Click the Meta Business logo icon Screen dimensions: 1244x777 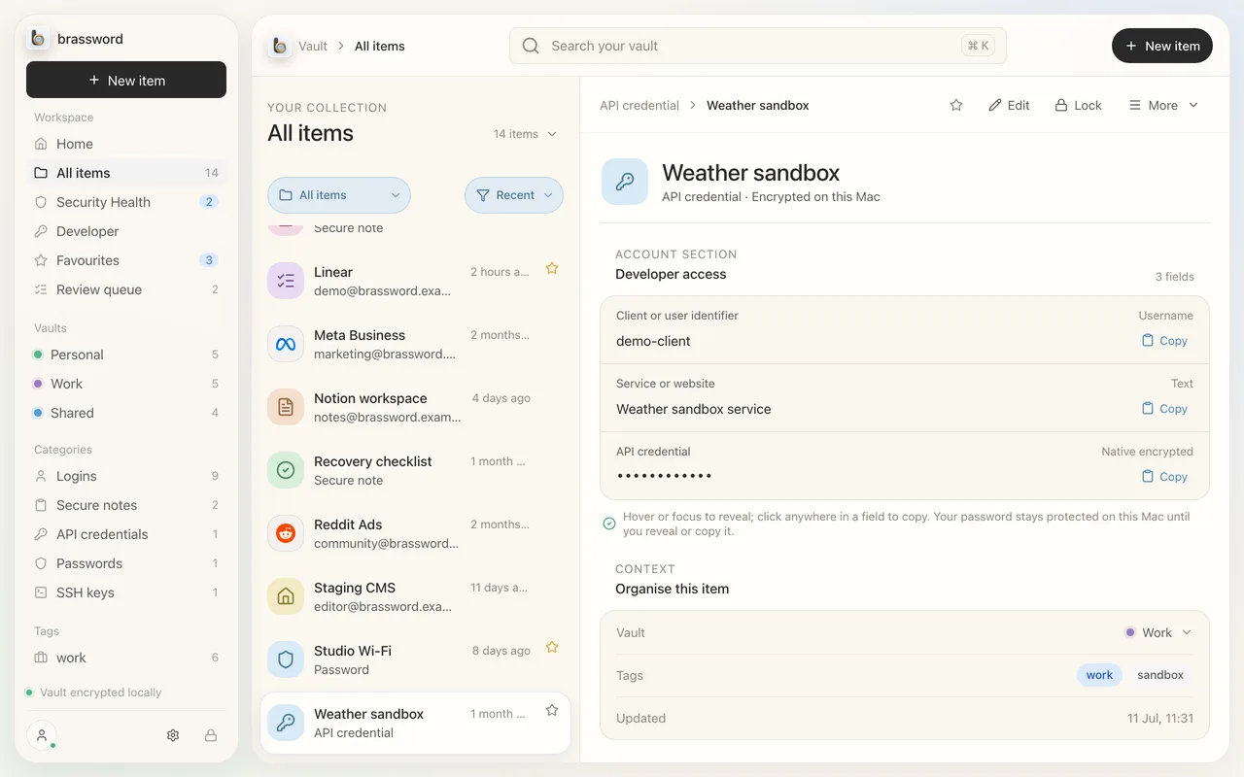click(286, 344)
